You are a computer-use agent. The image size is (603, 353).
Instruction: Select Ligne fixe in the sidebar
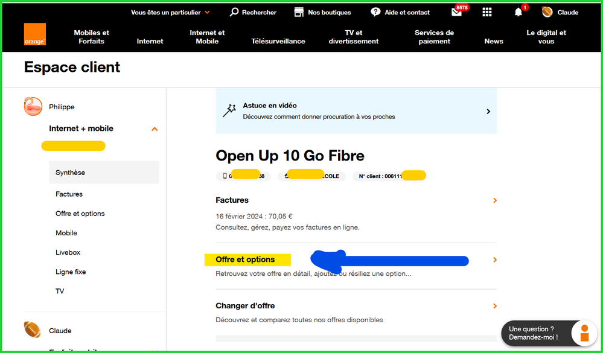71,272
